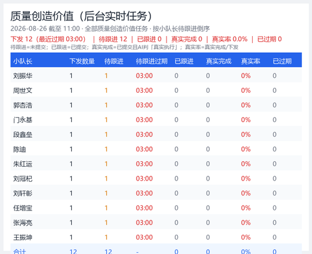Click the 已跟进 column header
Viewport: 312px width, 254px height.
click(184, 61)
